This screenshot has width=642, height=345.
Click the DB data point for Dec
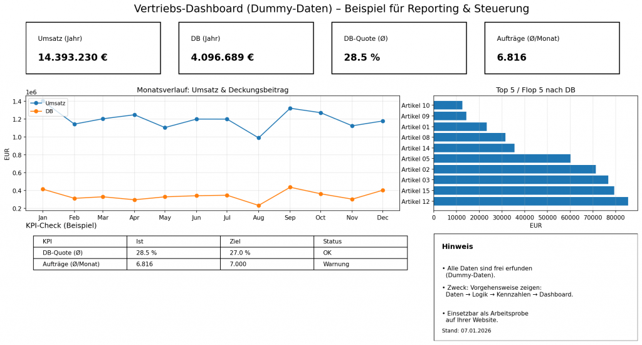click(x=382, y=190)
